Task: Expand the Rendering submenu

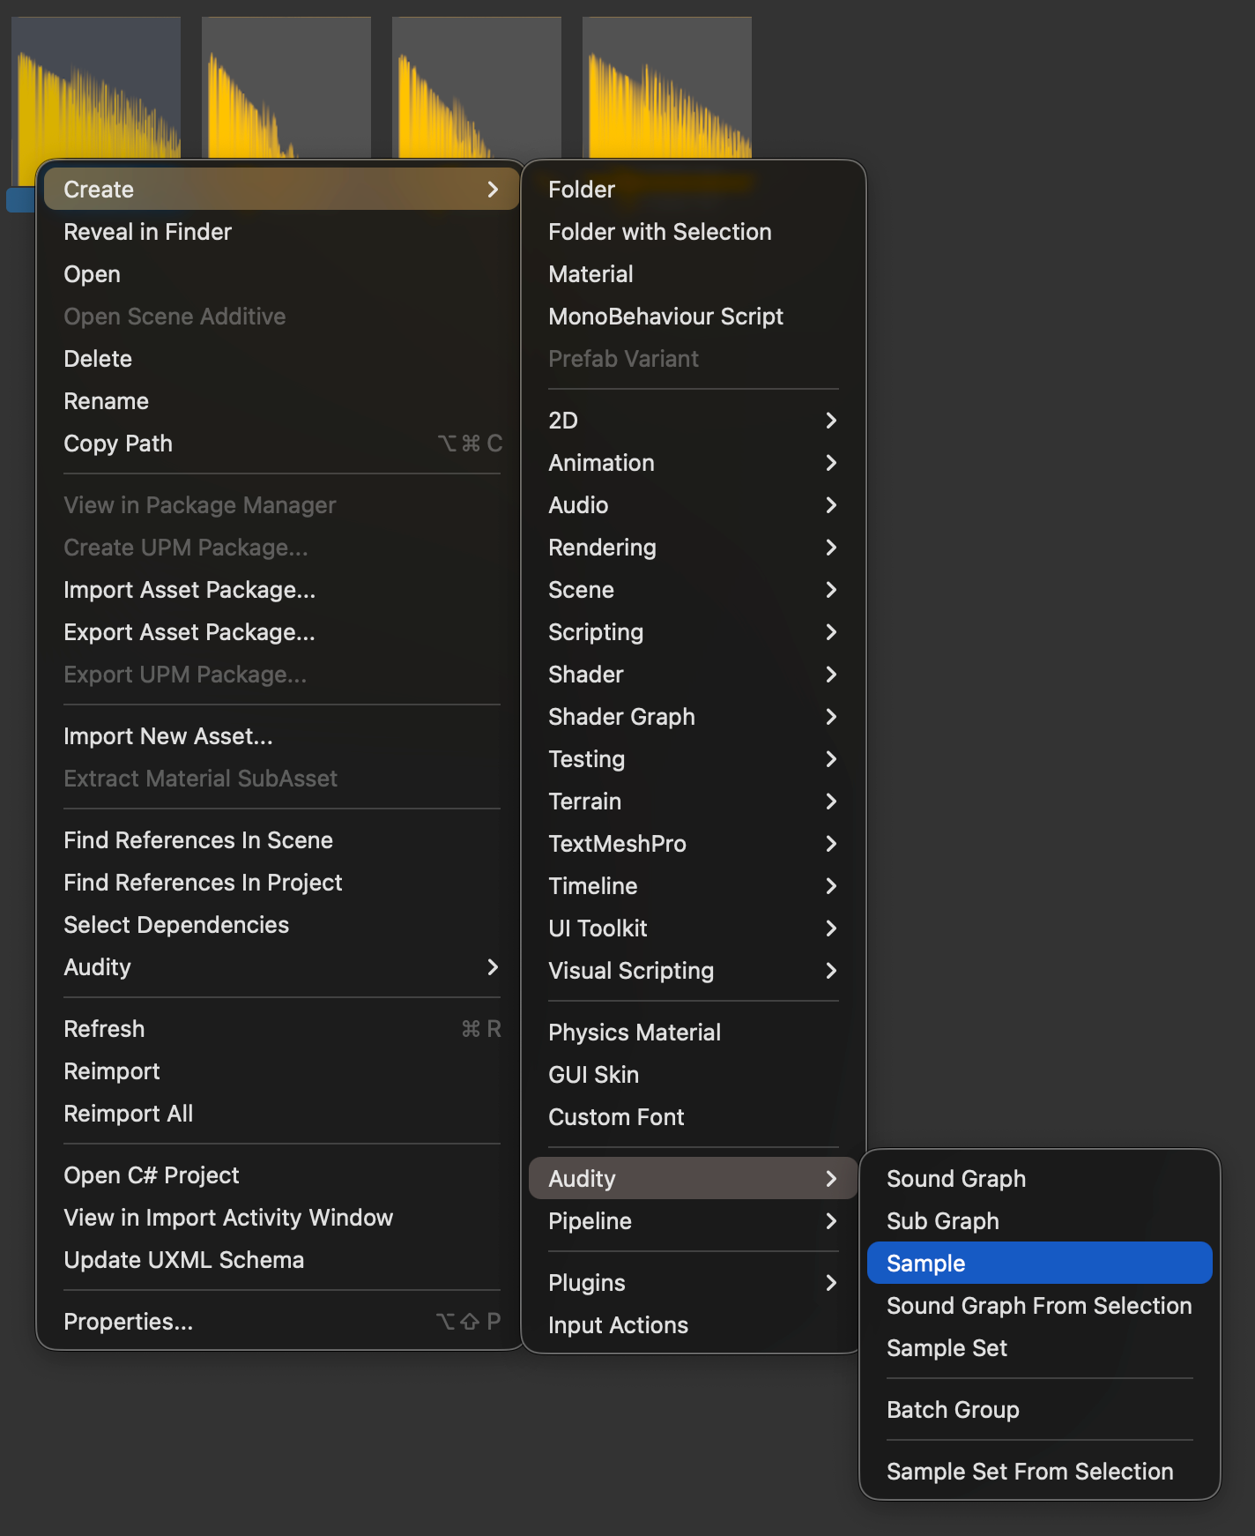Action: (x=693, y=547)
